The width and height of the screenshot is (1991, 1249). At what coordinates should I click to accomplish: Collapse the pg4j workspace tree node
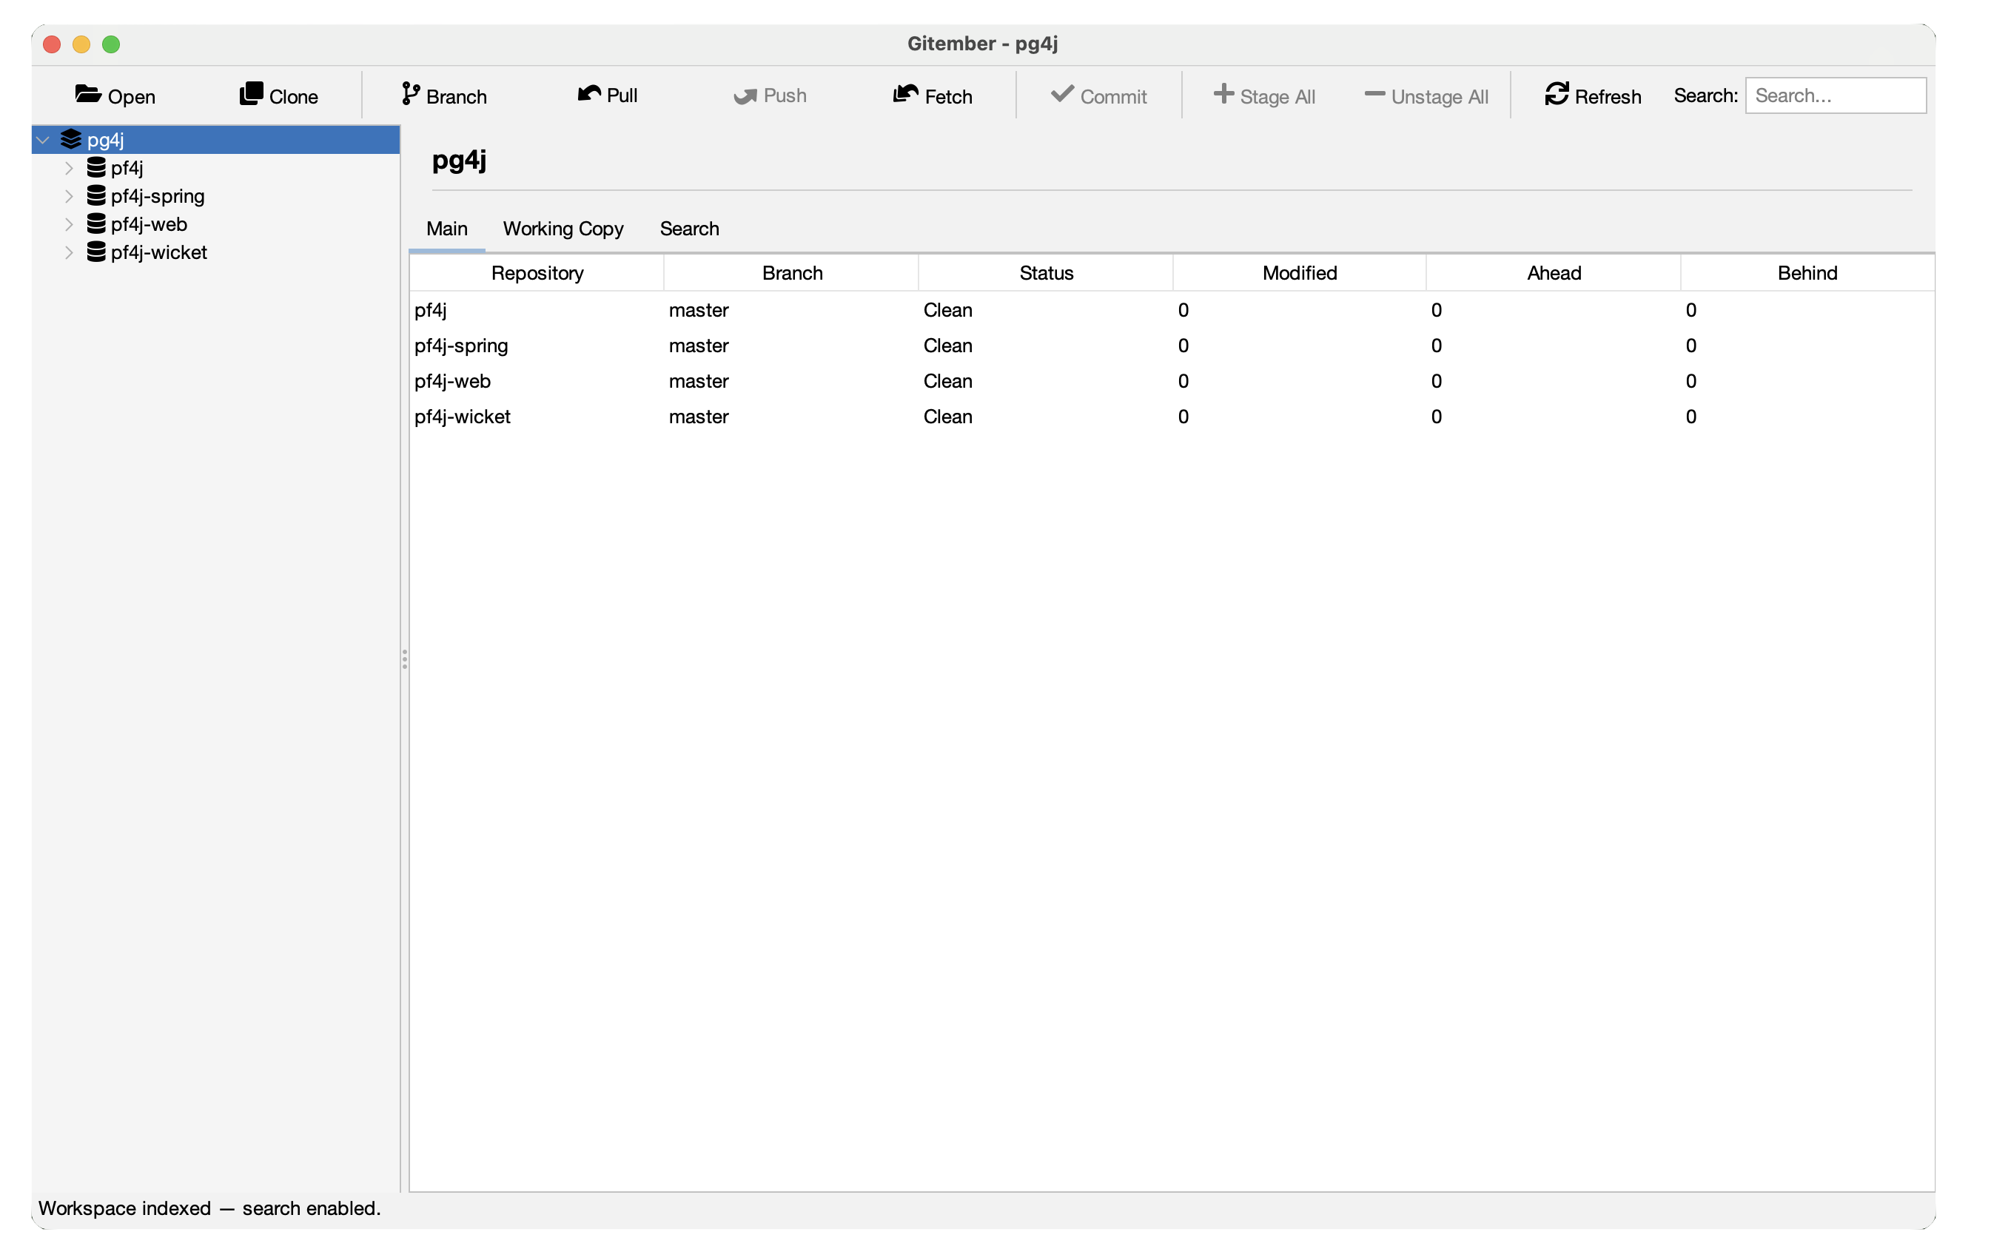(43, 140)
